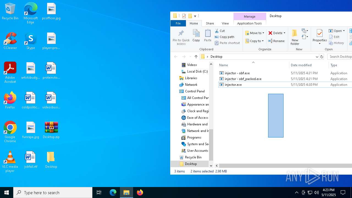Click the Back navigation arrow
Image resolution: width=352 pixels, height=198 pixels.
pyautogui.click(x=176, y=57)
